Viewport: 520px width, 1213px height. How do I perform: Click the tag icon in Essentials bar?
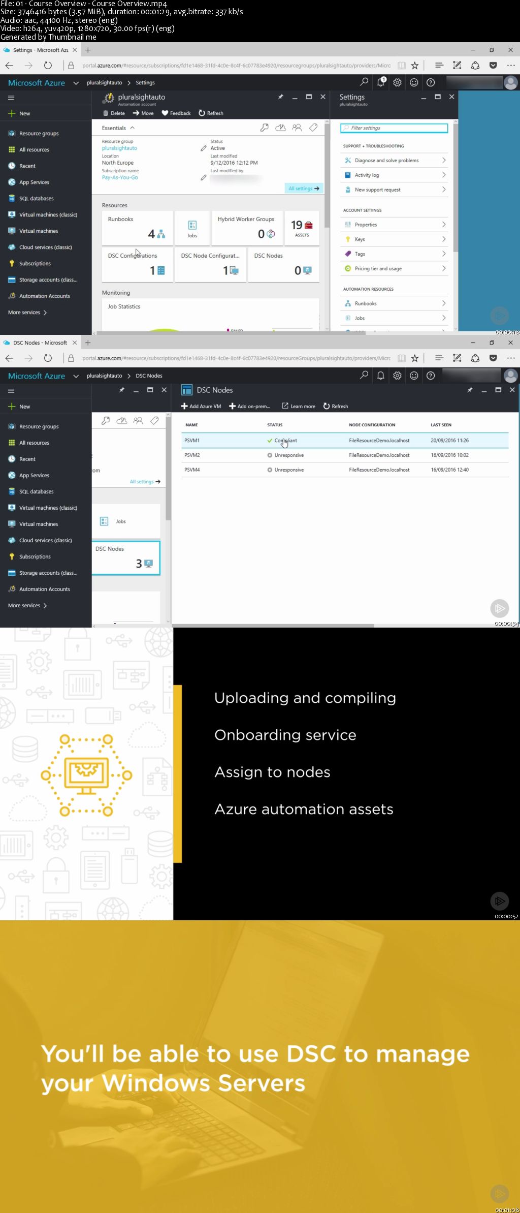(x=313, y=128)
